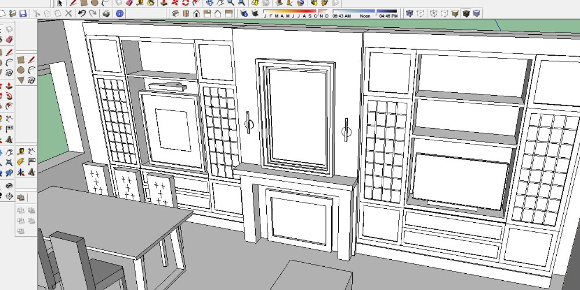Select the Top view icon
Viewport: 580px width, 290px height.
pos(186,13)
